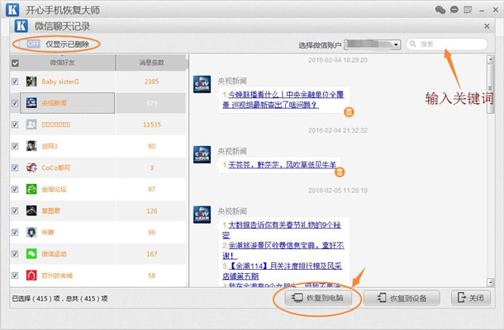504x330 pixels.
Task: Click the CoCo都可 avatar
Action: [31, 167]
